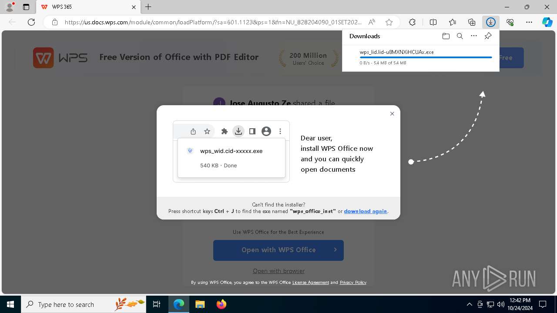Screen dimensions: 557x313
Task: Open Collections panel
Action: pos(472,22)
